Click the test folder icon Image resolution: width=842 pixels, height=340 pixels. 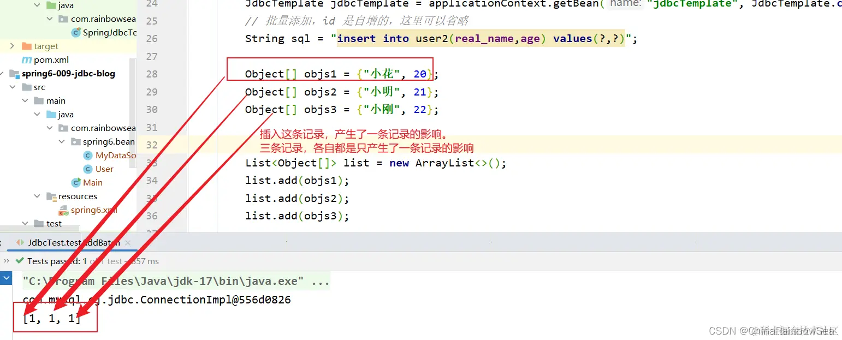(x=38, y=224)
